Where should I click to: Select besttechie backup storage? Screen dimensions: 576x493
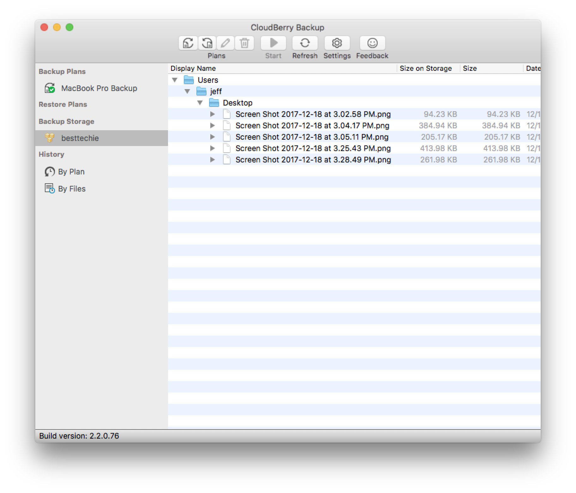point(80,138)
